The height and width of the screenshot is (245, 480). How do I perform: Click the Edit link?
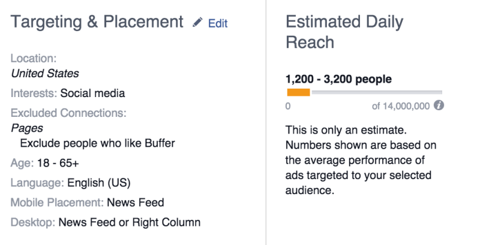click(x=218, y=23)
